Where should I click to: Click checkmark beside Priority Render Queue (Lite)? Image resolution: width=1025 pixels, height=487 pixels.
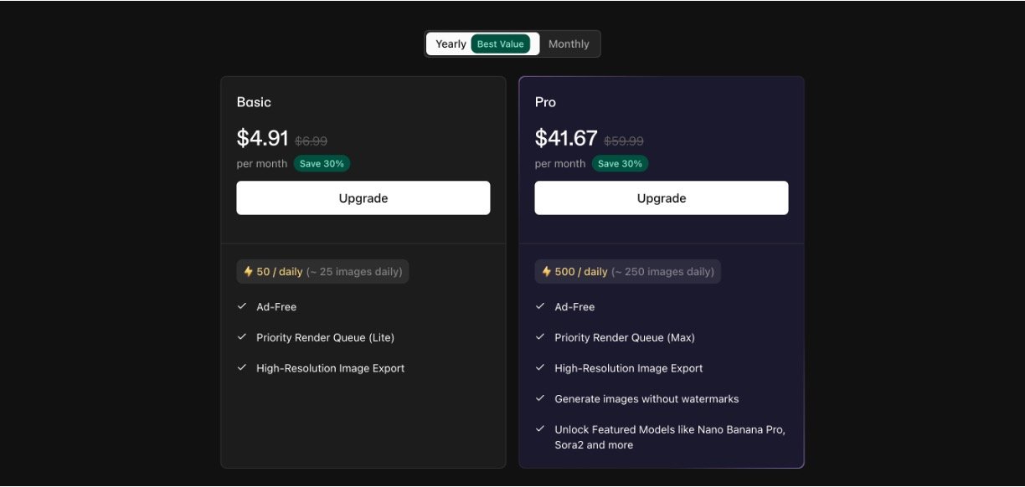point(242,337)
